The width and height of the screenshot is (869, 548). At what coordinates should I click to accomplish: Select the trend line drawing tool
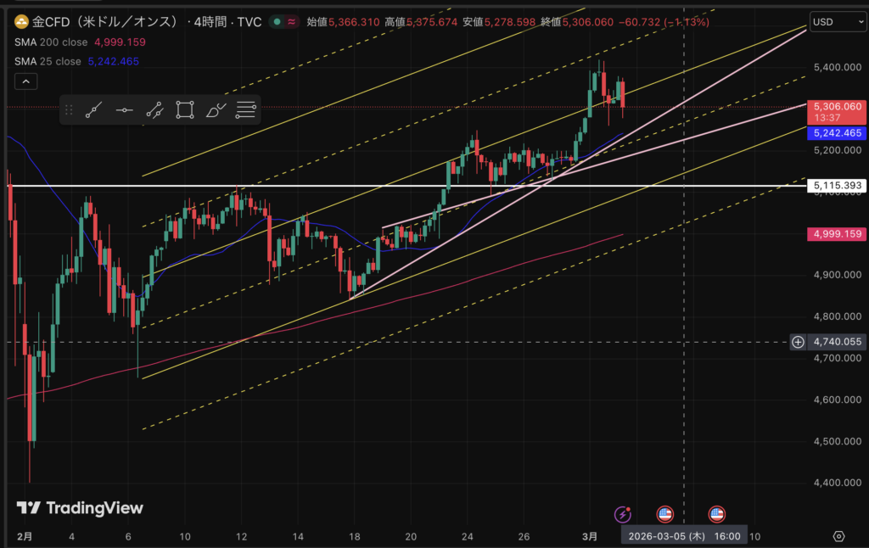tap(94, 109)
